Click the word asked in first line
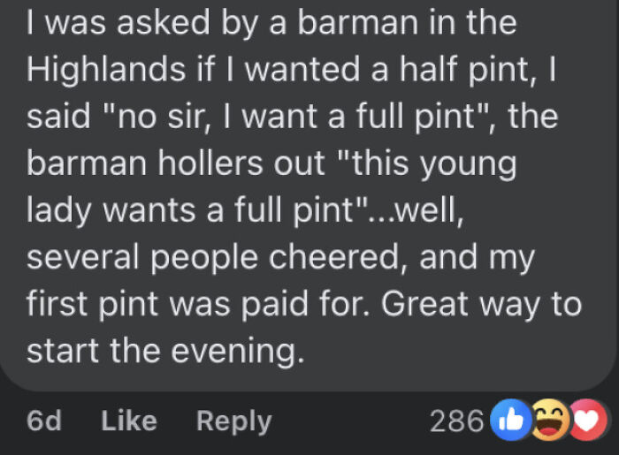 [163, 23]
